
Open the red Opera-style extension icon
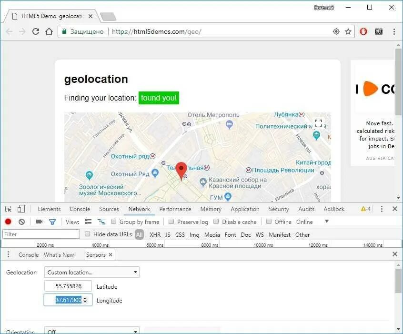point(363,31)
